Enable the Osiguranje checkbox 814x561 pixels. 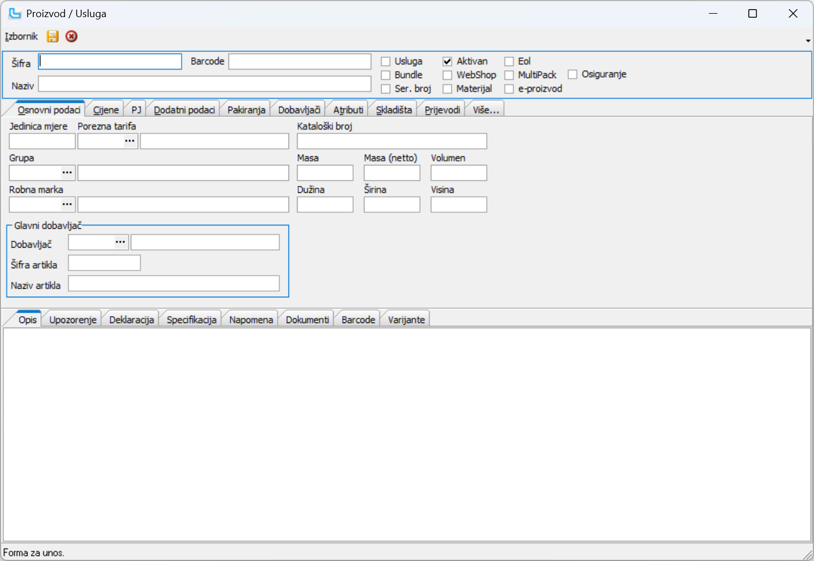572,75
